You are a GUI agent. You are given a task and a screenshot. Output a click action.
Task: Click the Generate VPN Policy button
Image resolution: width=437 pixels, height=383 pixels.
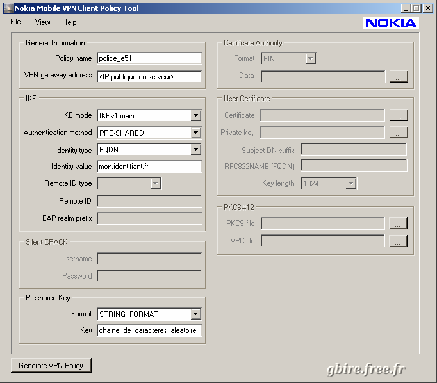pyautogui.click(x=51, y=365)
